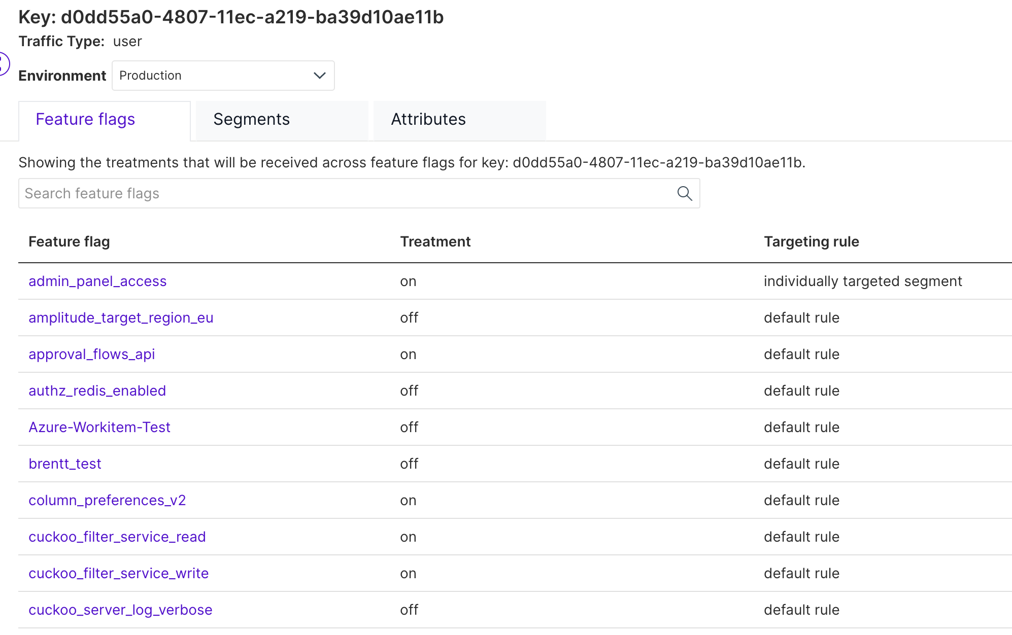Click the partial purple circle icon at left edge
Image resolution: width=1012 pixels, height=635 pixels.
(4, 64)
